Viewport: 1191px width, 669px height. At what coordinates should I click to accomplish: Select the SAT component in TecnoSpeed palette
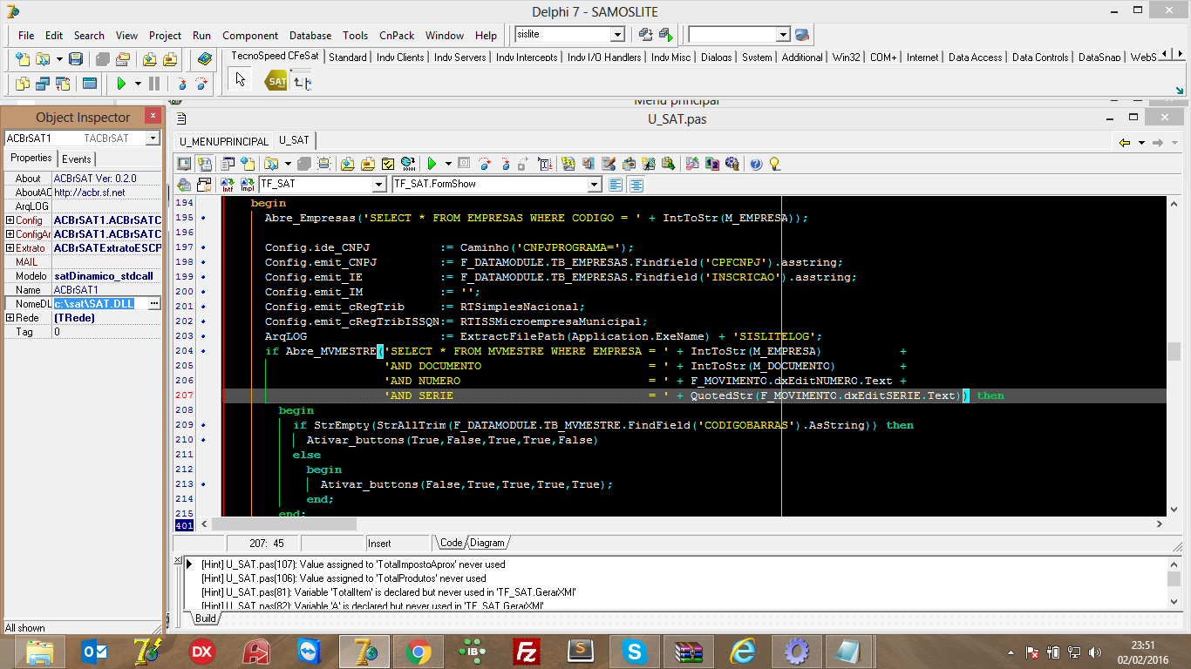coord(276,82)
